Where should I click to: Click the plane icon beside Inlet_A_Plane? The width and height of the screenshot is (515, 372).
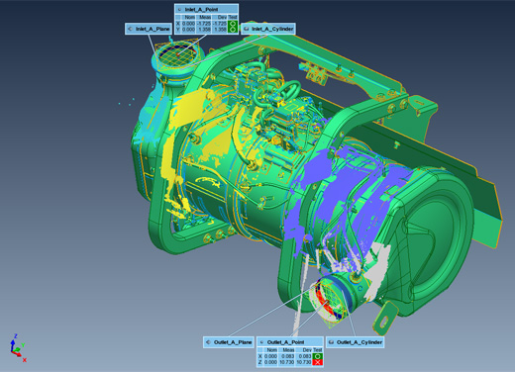pos(130,29)
